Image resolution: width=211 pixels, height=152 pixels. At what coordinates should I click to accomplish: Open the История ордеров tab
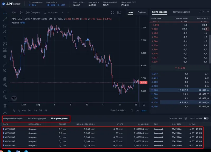pyautogui.click(x=37, y=118)
